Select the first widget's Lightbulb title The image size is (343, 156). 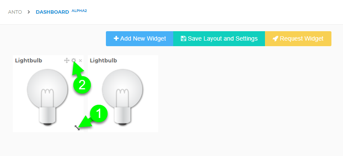click(29, 60)
